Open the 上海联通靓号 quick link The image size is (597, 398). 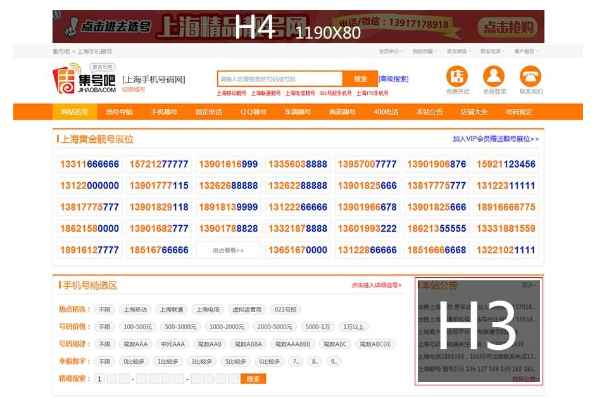tap(266, 93)
